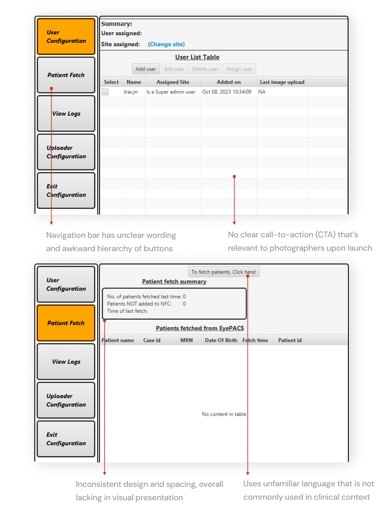Open View Logs in the top screenshot
The width and height of the screenshot is (384, 512).
click(x=66, y=113)
